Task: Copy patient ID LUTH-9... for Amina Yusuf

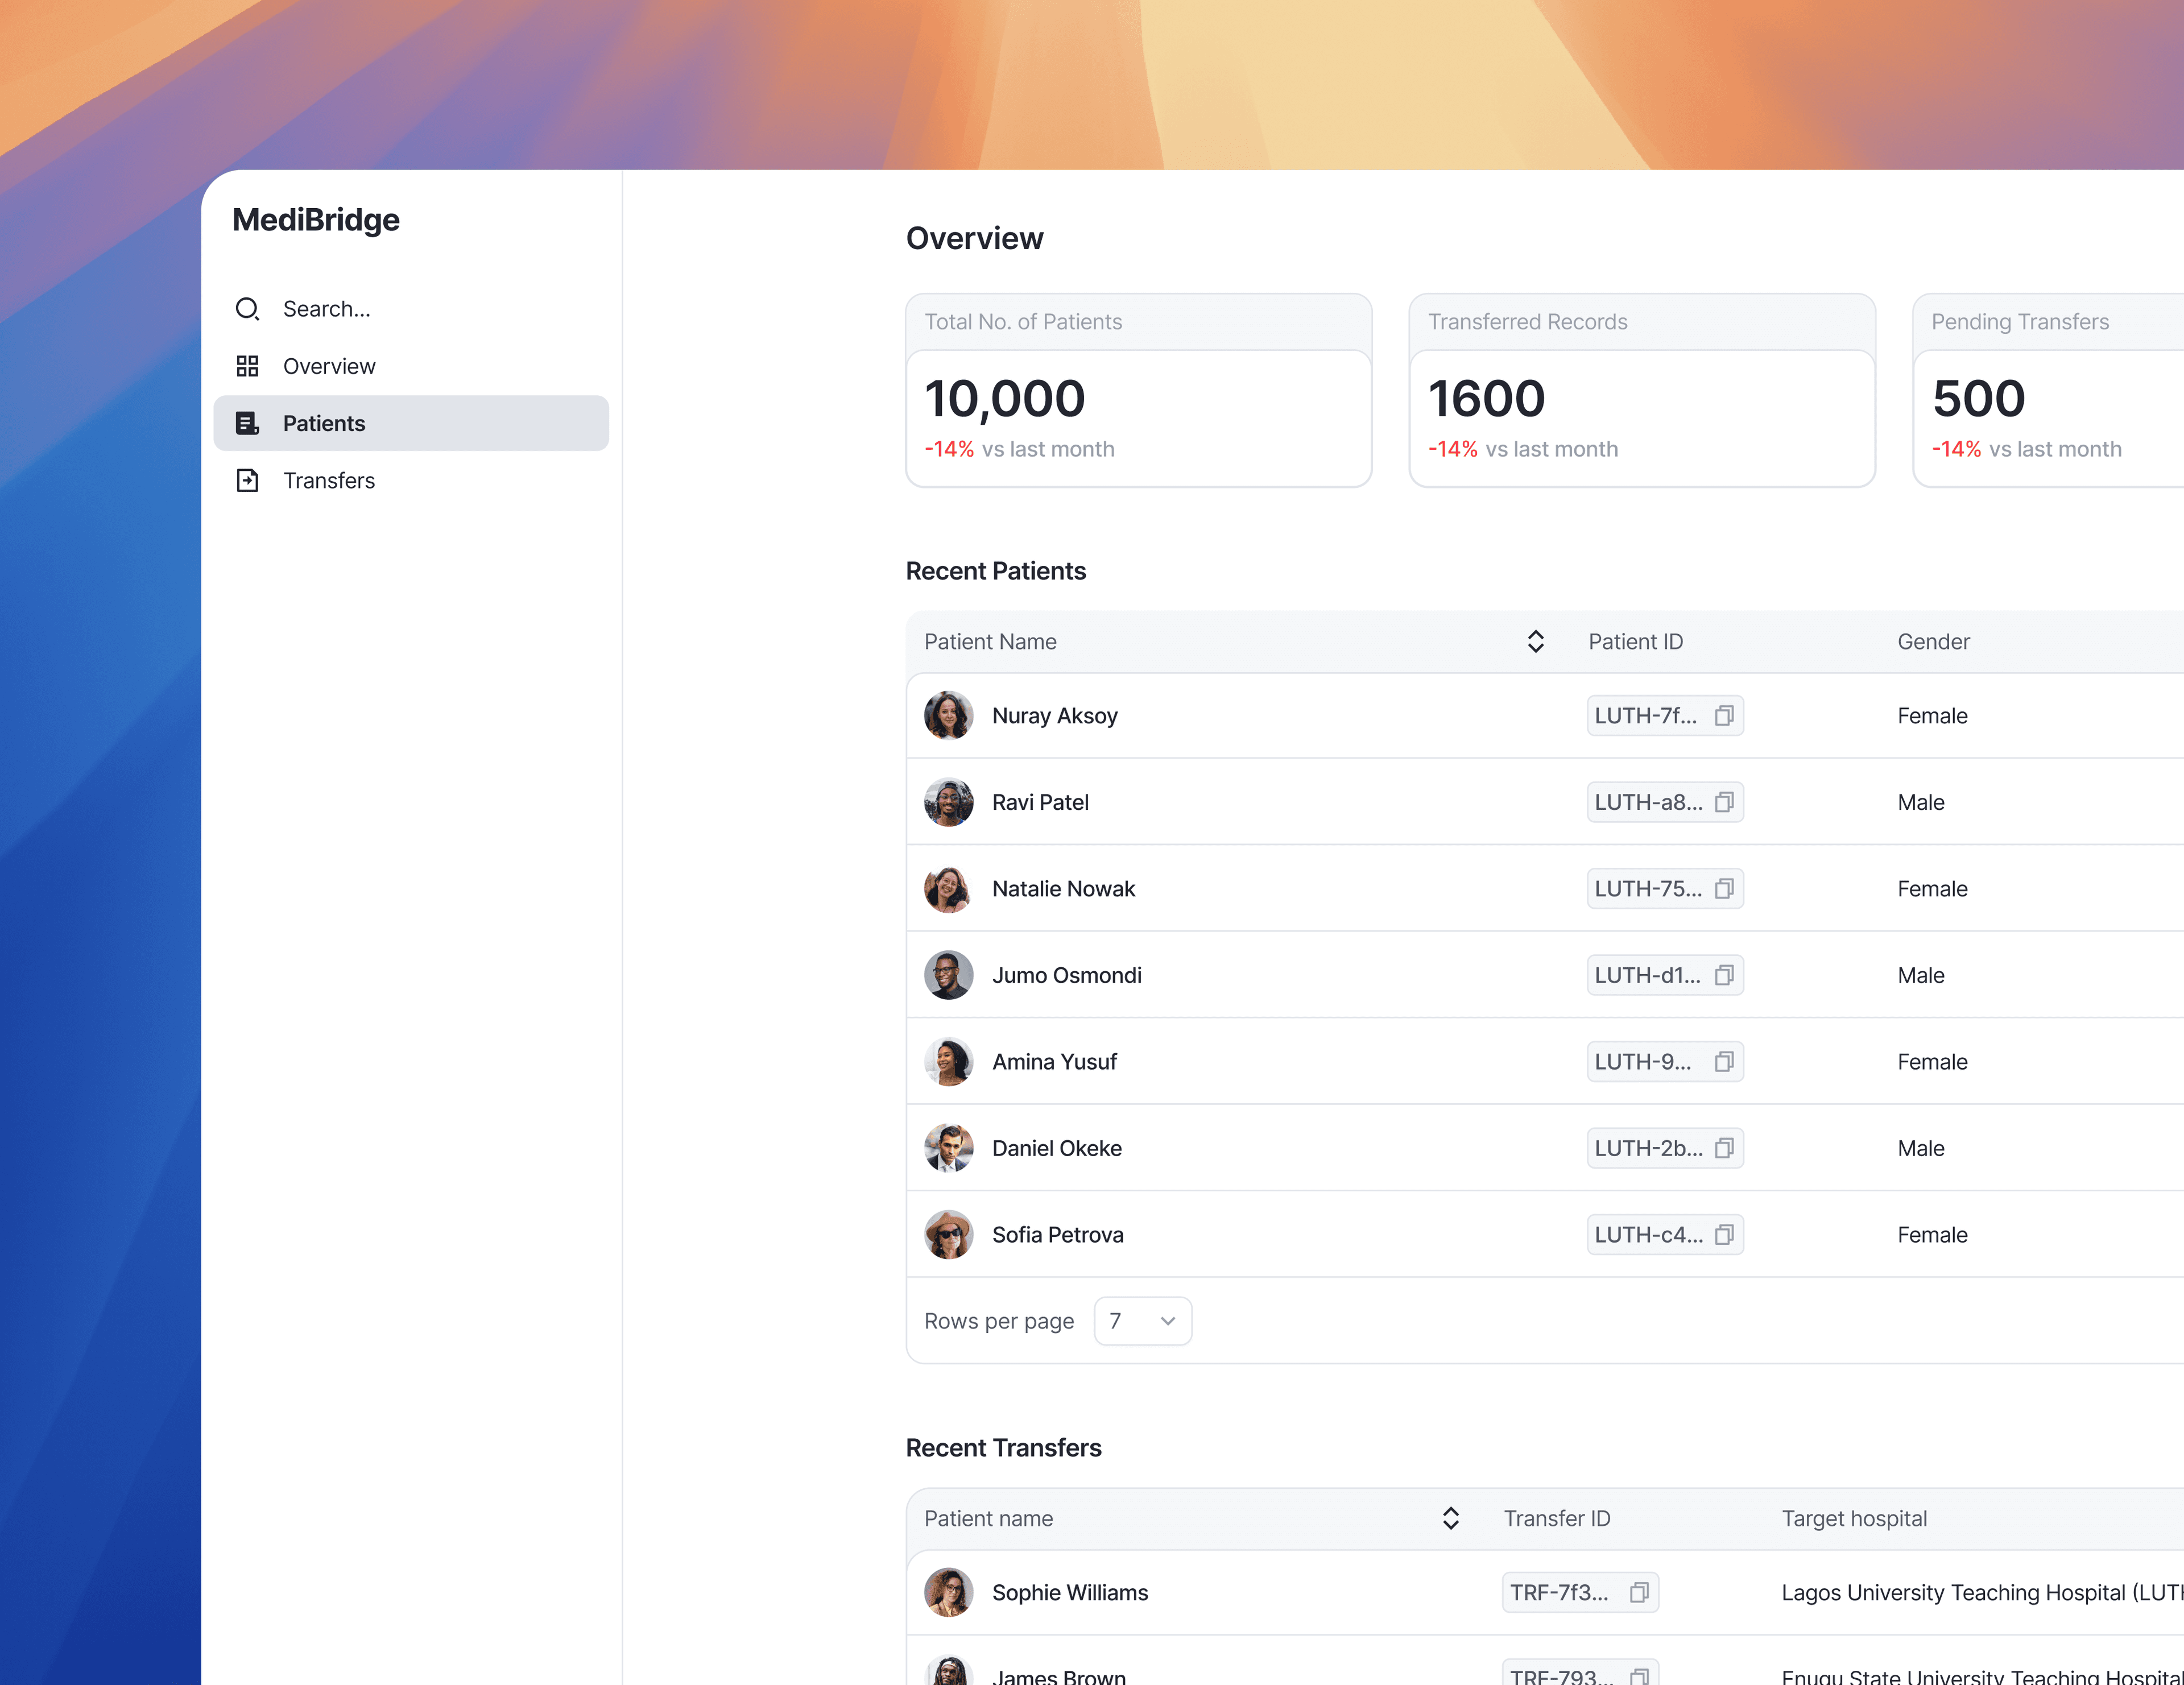Action: (1724, 1062)
